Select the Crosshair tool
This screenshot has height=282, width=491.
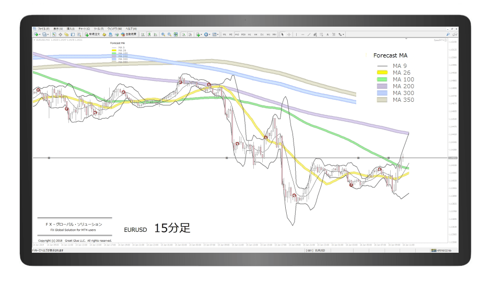click(289, 34)
